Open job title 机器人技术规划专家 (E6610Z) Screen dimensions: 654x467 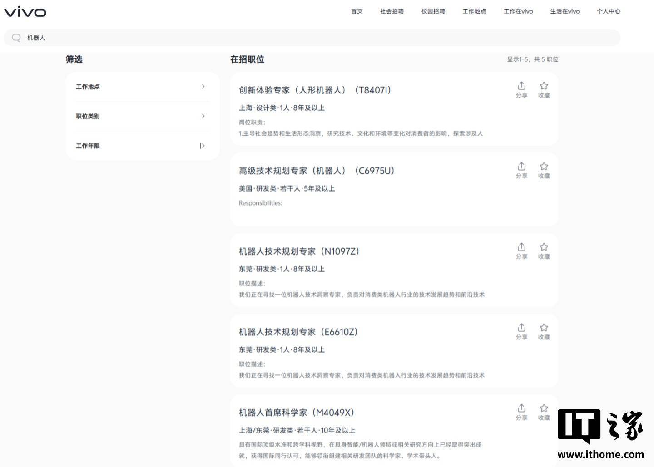click(298, 332)
